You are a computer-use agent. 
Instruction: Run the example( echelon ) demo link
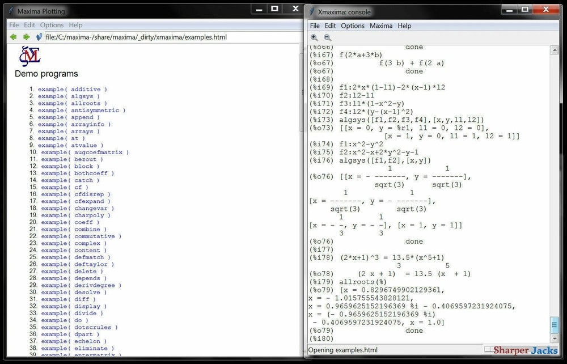[74, 341]
